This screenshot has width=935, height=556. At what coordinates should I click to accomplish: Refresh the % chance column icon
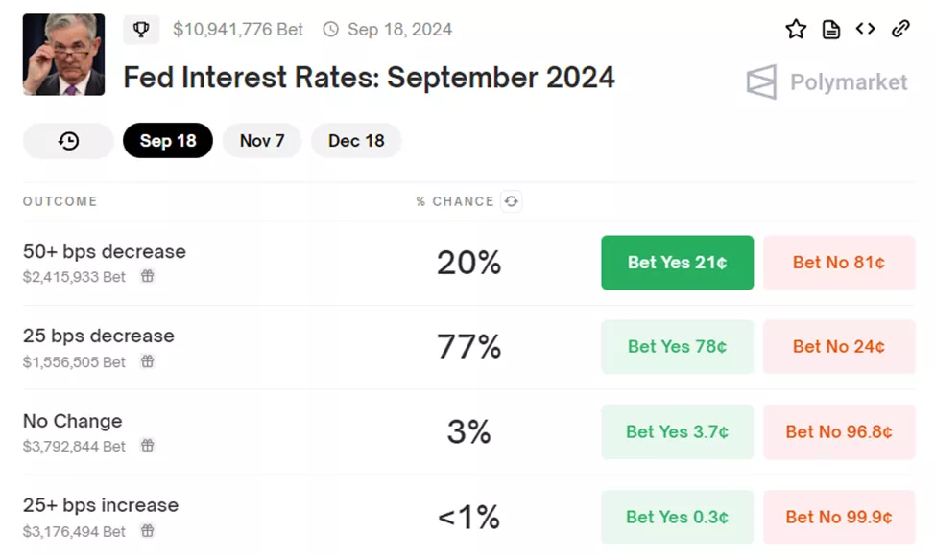tap(512, 201)
